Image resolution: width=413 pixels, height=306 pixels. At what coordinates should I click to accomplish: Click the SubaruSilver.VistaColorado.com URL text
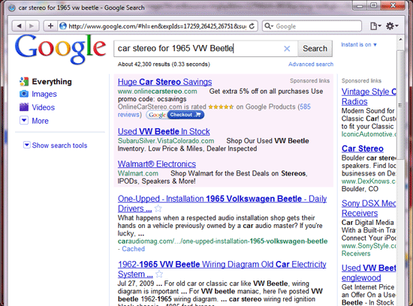pyautogui.click(x=166, y=141)
